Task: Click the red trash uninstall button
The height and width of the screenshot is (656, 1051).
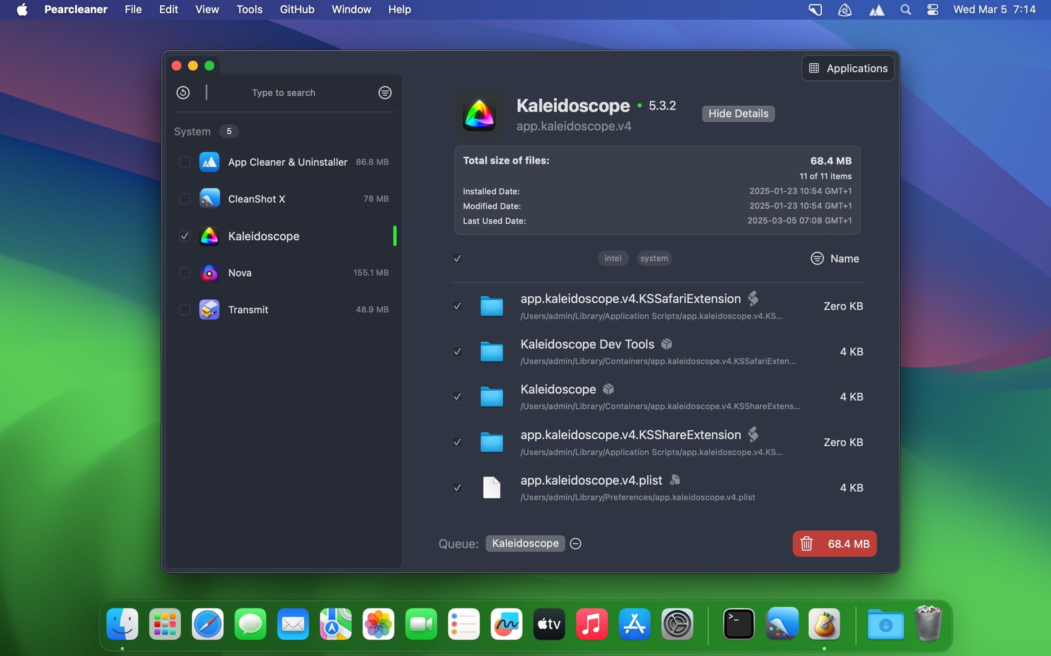Action: 834,544
